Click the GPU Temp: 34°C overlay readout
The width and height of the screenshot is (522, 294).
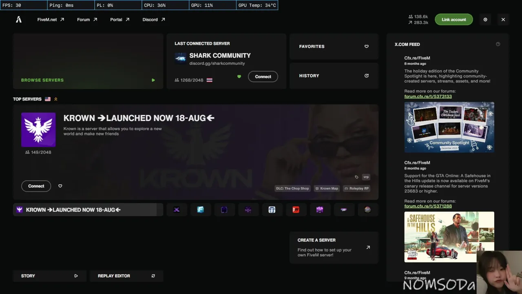click(x=257, y=5)
